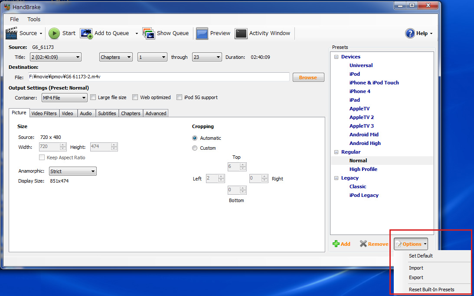Open Show Queue icon

coord(149,33)
